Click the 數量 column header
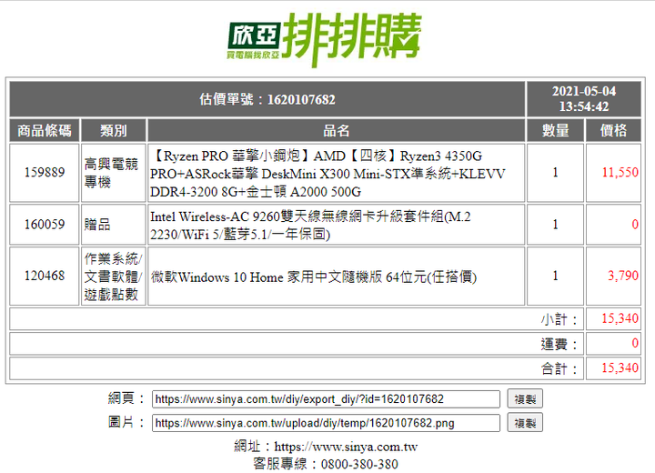The height and width of the screenshot is (473, 655). (555, 130)
